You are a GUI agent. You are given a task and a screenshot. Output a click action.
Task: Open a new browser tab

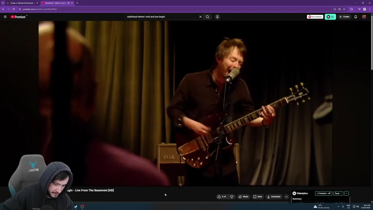[77, 3]
